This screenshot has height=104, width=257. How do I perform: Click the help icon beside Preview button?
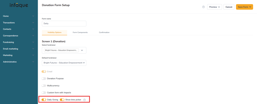coord(203,7)
